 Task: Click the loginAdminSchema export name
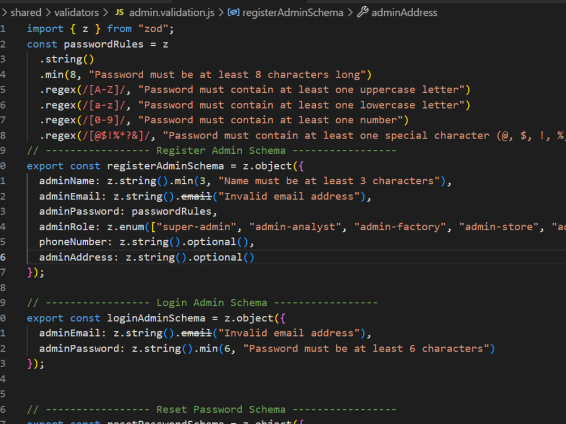click(156, 318)
